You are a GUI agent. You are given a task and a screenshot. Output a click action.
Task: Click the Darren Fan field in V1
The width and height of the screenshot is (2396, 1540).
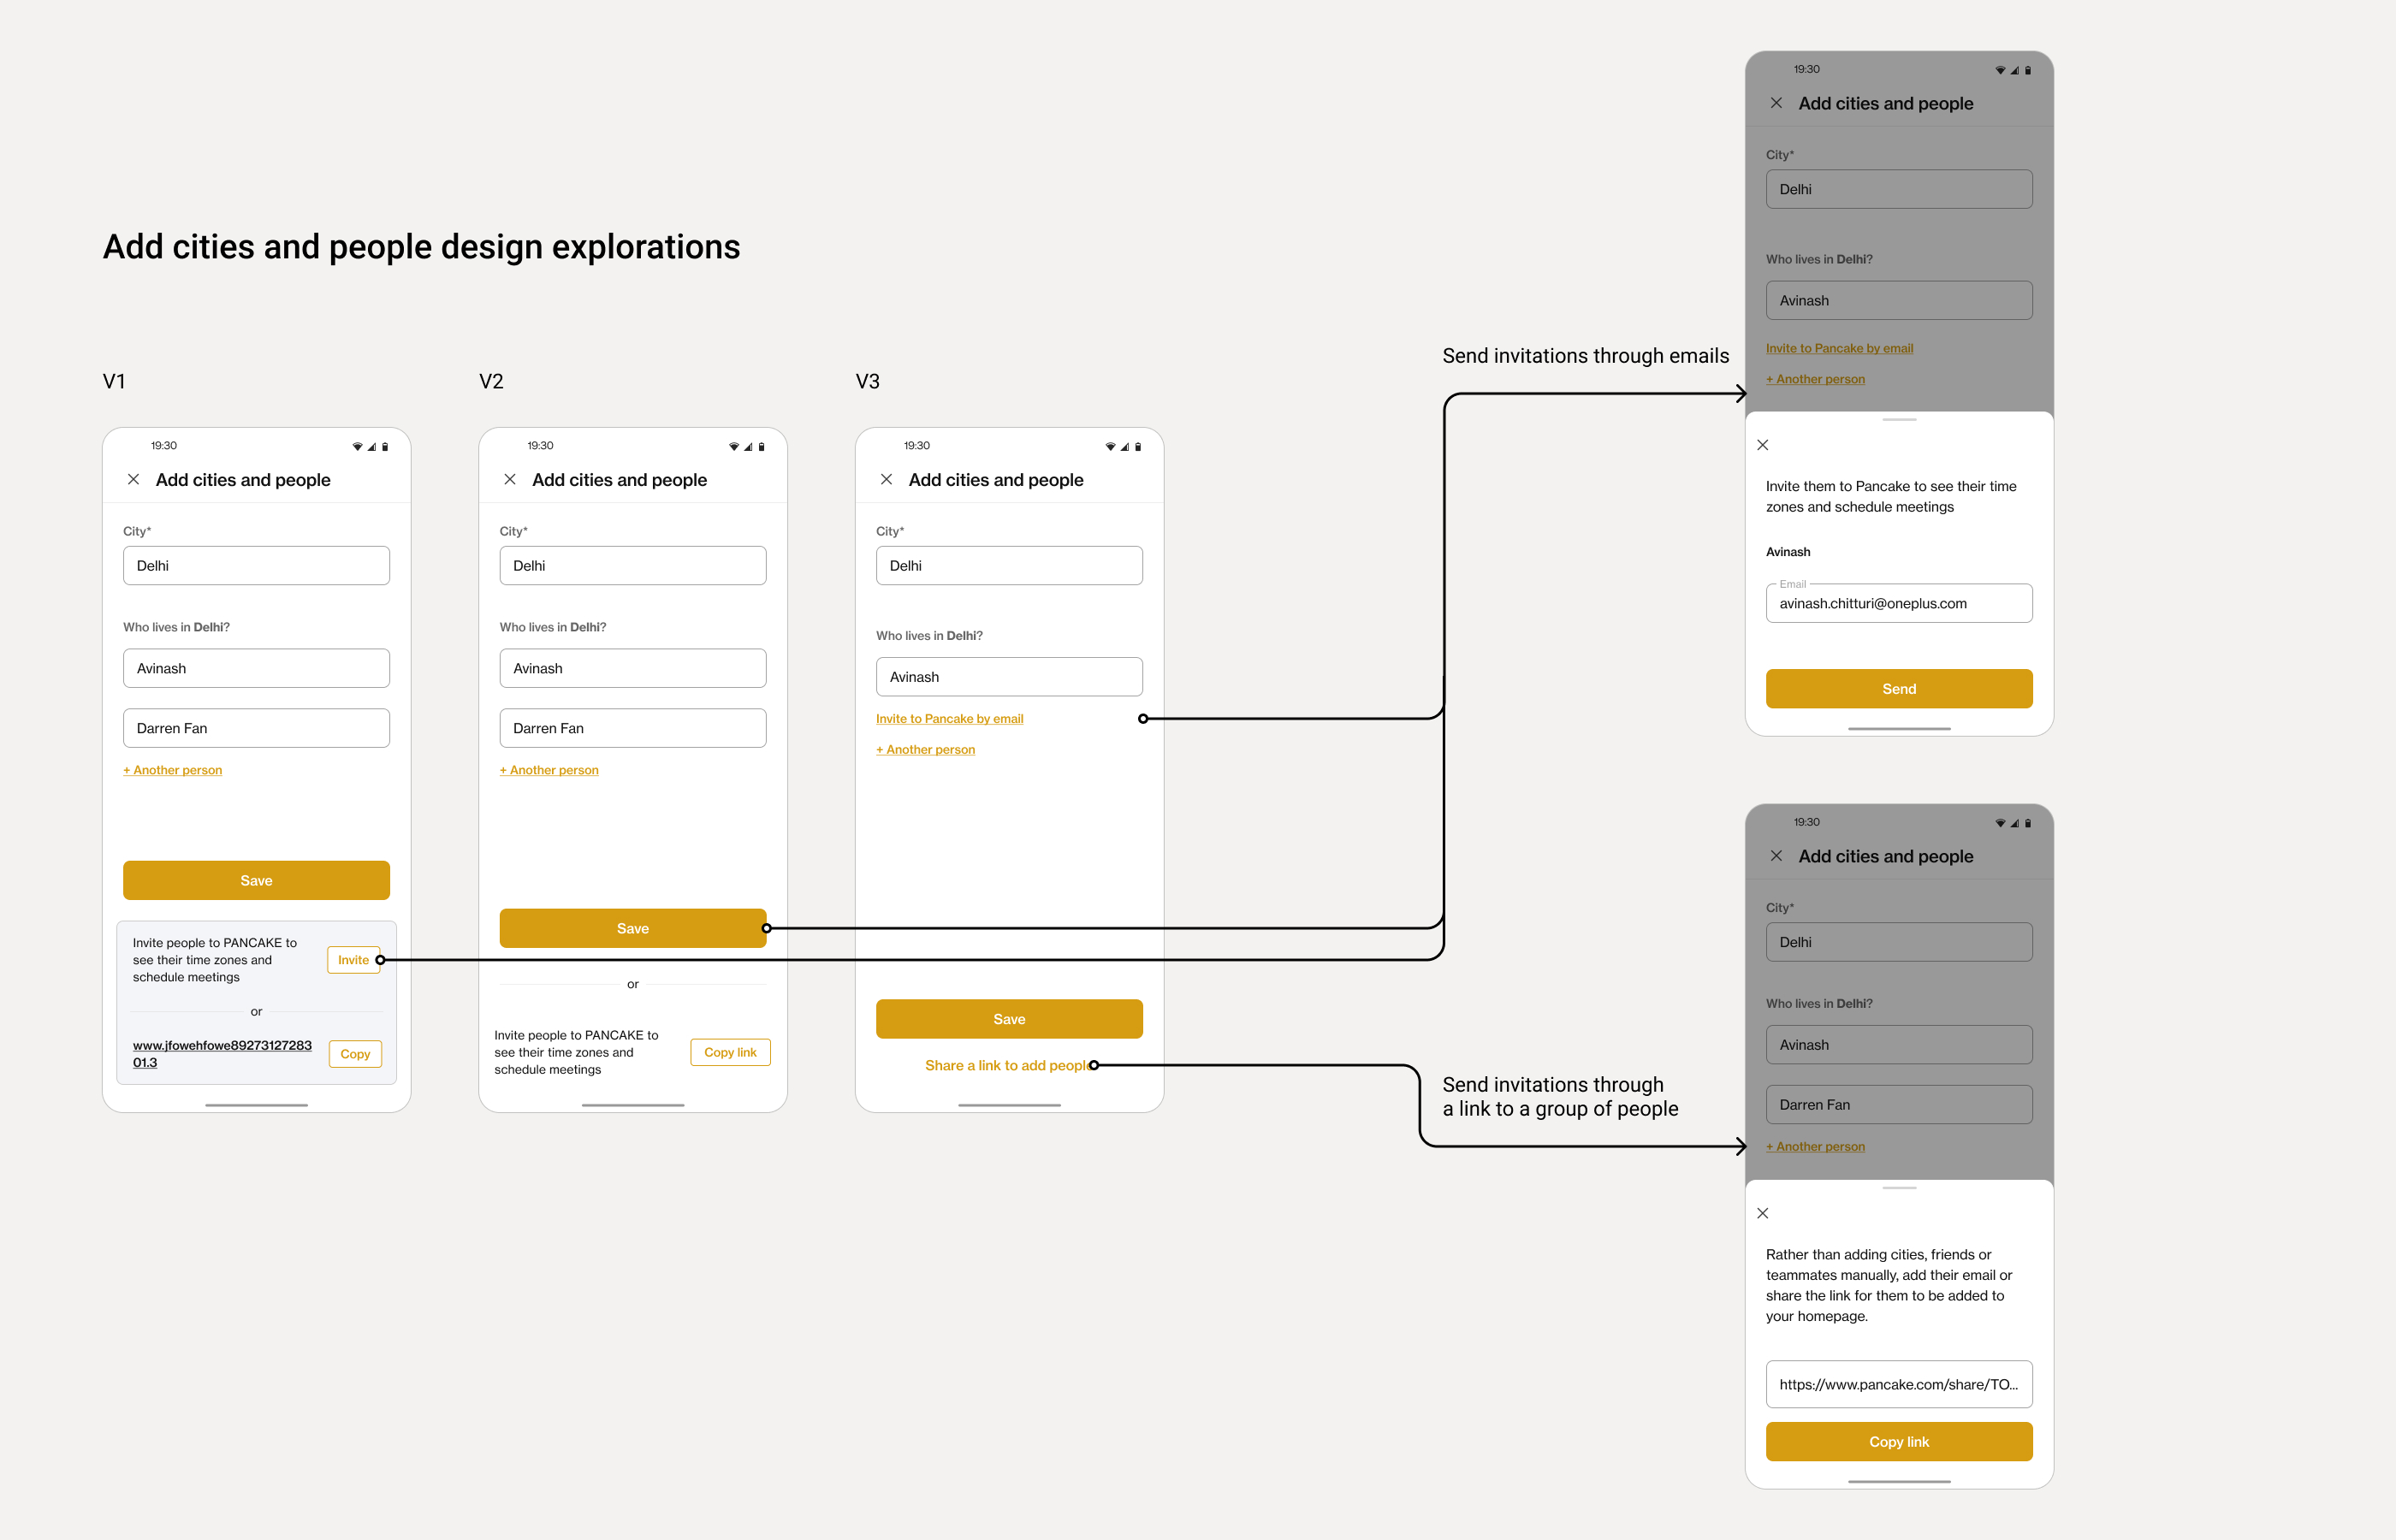pos(256,728)
